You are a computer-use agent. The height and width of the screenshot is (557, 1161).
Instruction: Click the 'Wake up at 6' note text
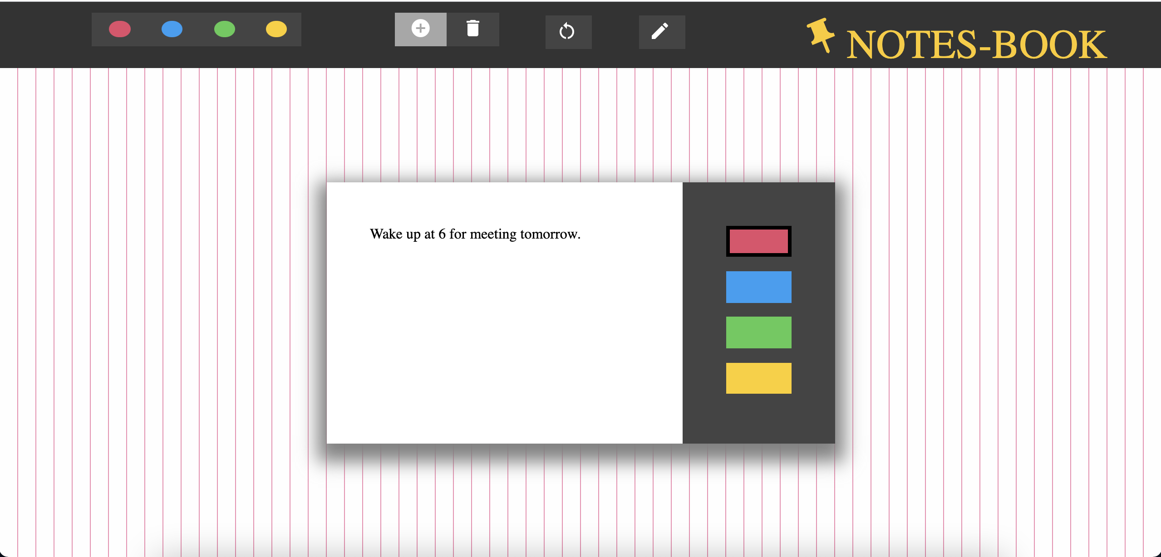(x=475, y=234)
